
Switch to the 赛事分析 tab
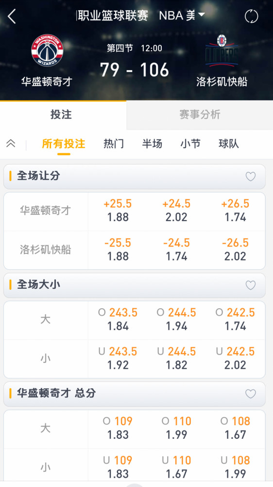pos(200,114)
